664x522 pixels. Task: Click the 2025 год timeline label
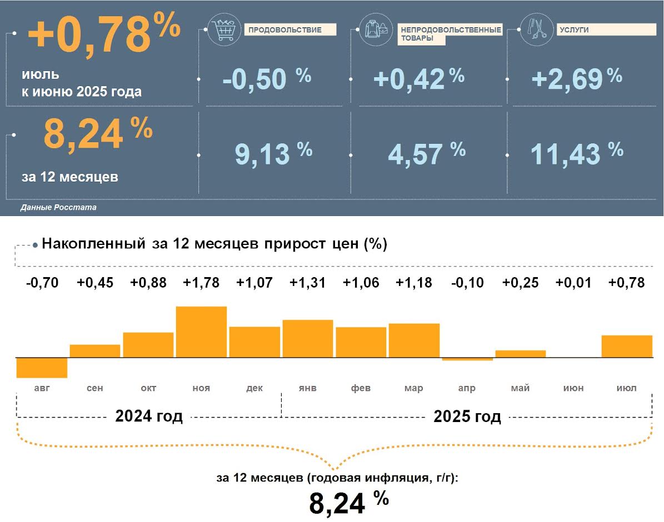tap(467, 416)
